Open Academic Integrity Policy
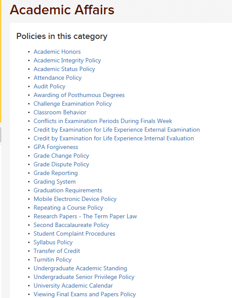 coord(67,61)
